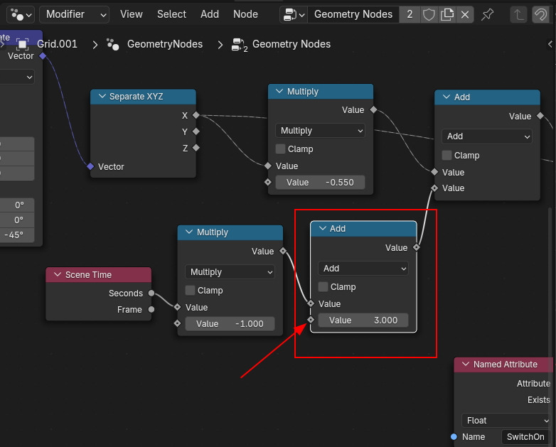Image resolution: width=556 pixels, height=447 pixels.
Task: Open the editor type selector icon
Action: pyautogui.click(x=21, y=14)
